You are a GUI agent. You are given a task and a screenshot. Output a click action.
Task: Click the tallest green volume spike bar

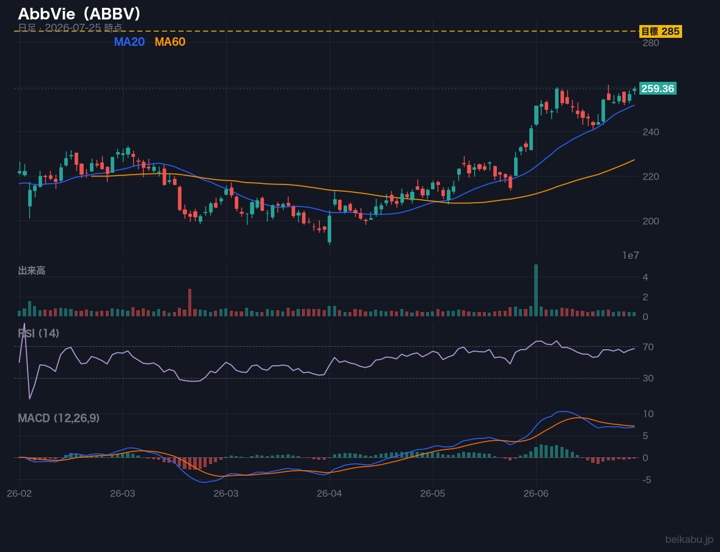coord(536,290)
